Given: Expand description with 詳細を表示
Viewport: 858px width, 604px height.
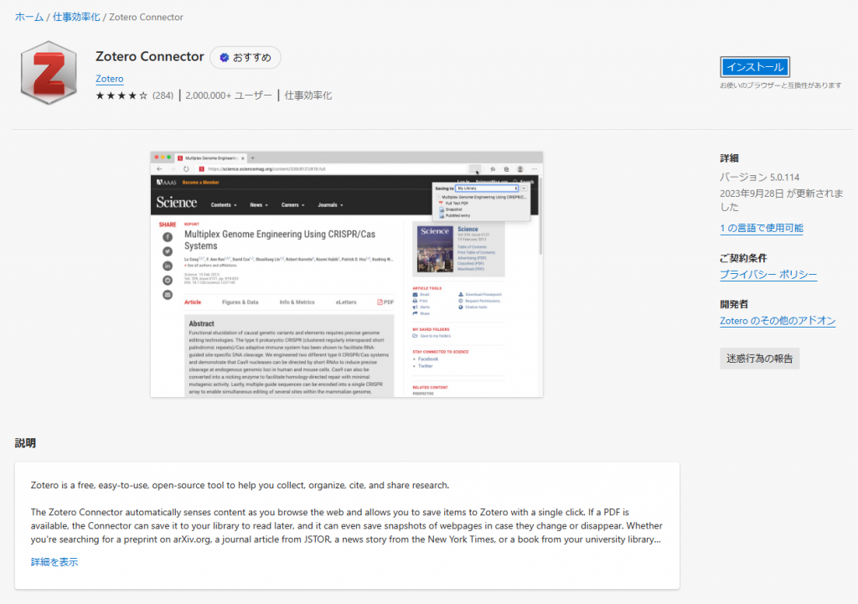Looking at the screenshot, I should click(54, 562).
